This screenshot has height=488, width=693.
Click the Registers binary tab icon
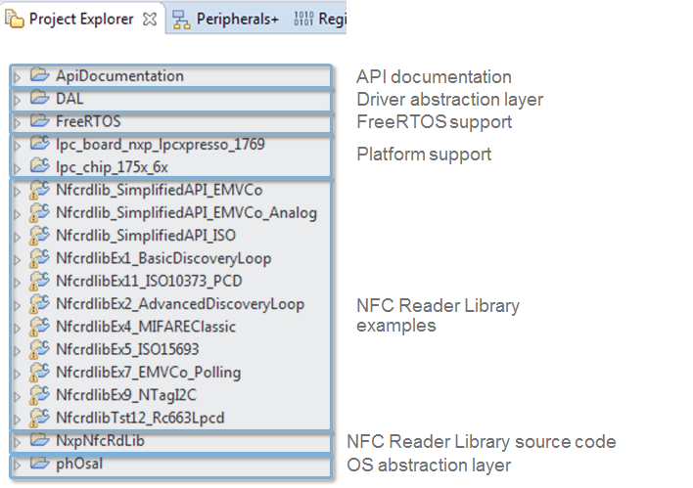(303, 19)
